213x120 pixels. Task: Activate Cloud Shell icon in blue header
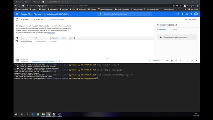tap(178, 14)
